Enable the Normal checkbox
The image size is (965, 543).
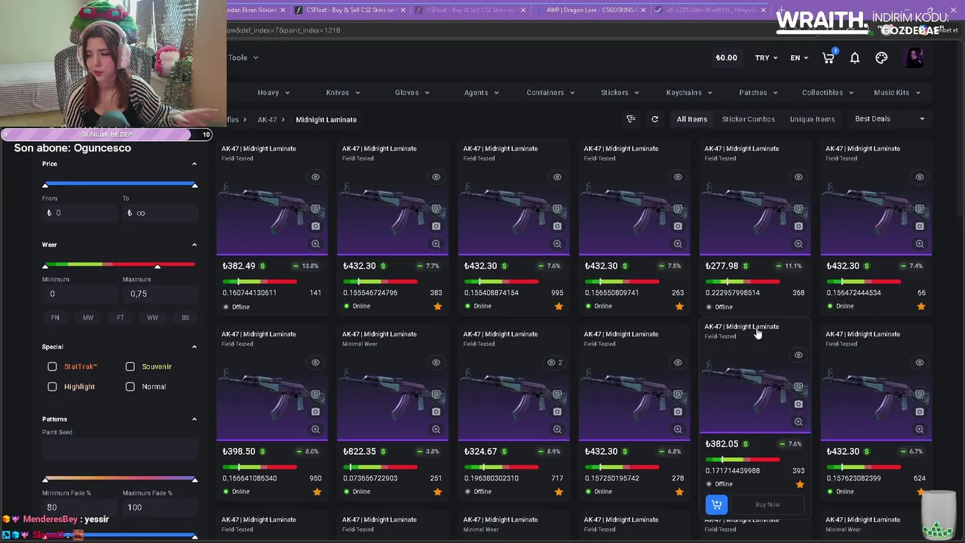coord(130,386)
